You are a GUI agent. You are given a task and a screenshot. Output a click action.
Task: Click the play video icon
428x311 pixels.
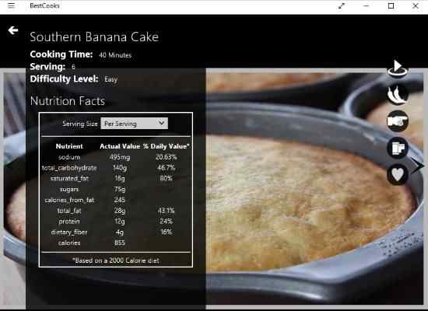coord(398,68)
